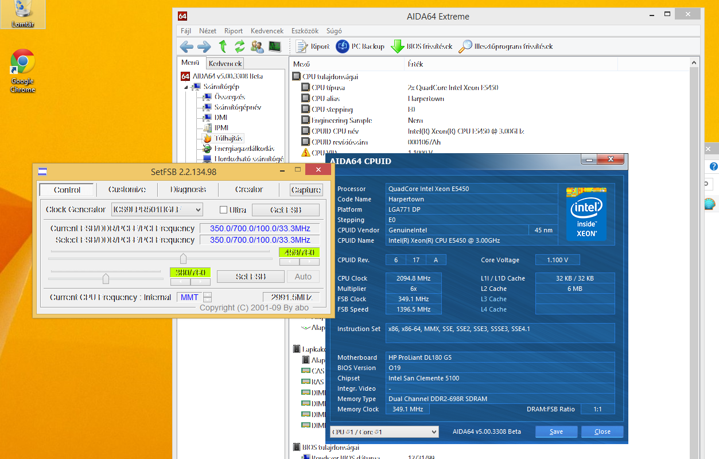Click the Get FSB button
The width and height of the screenshot is (719, 459).
286,210
